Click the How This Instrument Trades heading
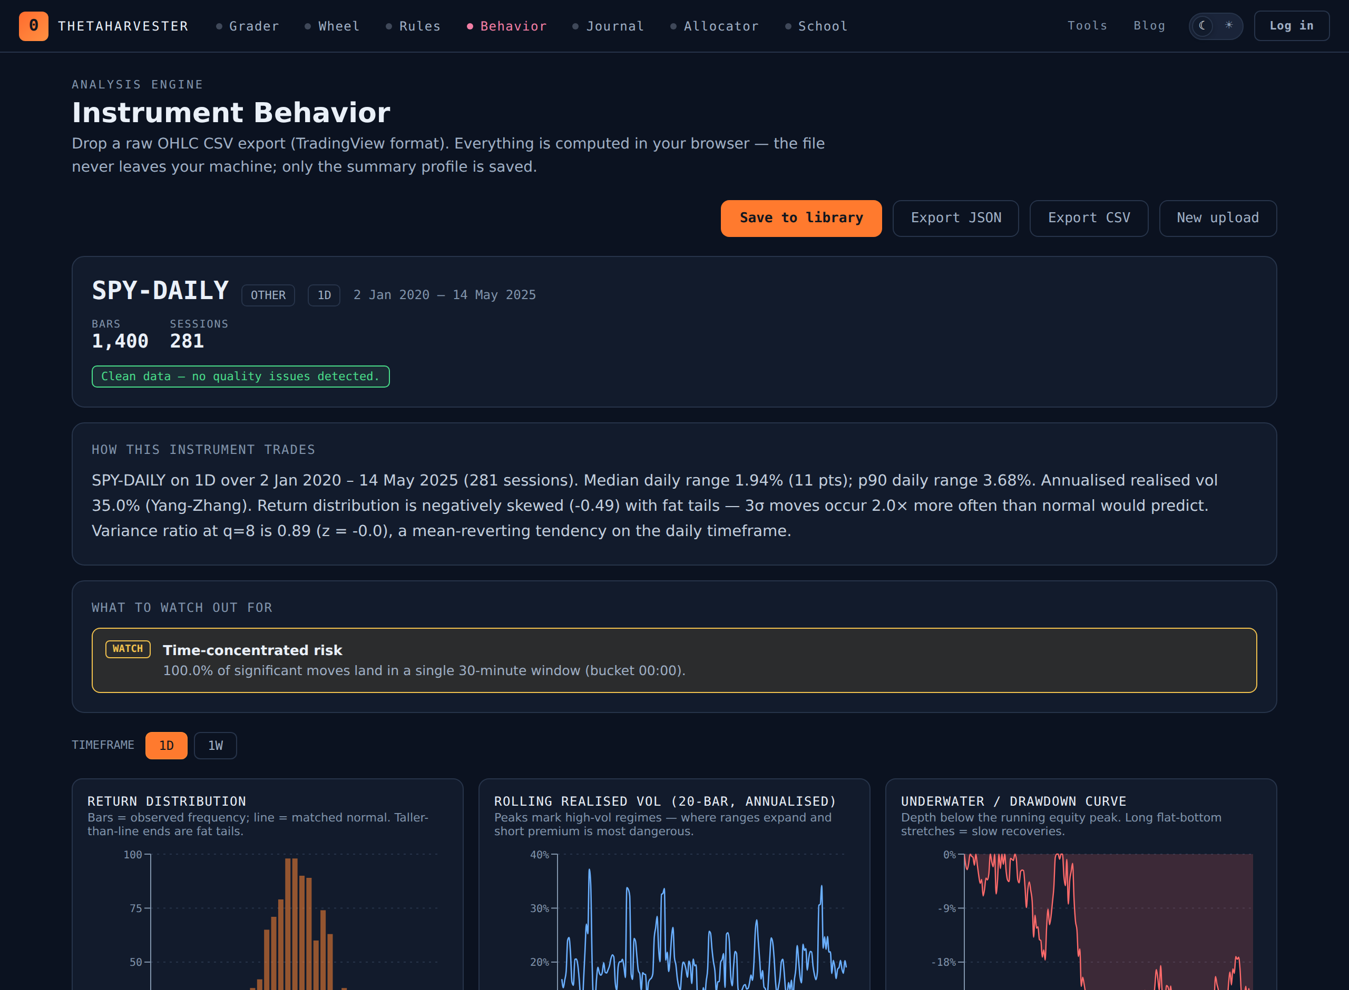The height and width of the screenshot is (990, 1349). 203,450
